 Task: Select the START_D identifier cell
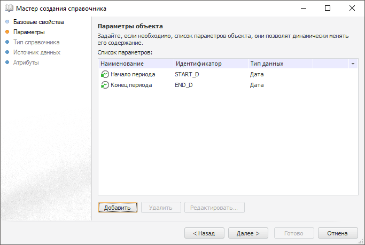tap(187, 74)
